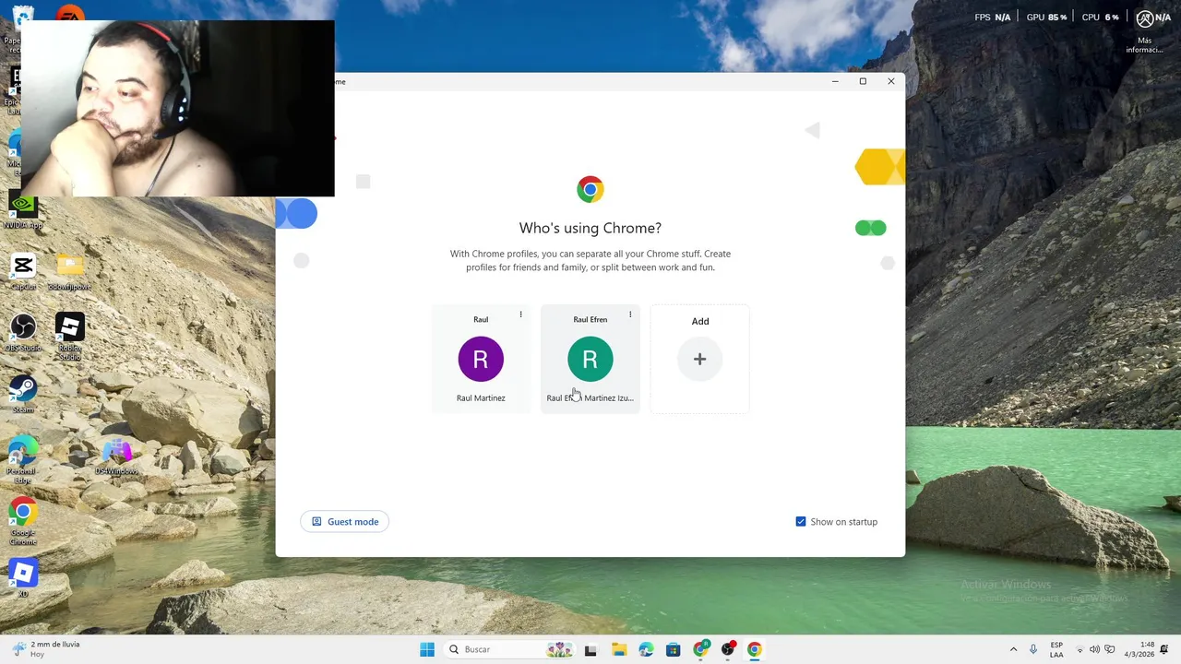Minimize the Chrome profile window
The image size is (1181, 664).
pyautogui.click(x=835, y=81)
